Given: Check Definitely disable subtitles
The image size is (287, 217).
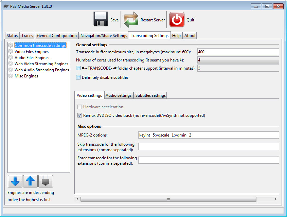Looking at the screenshot, I should tap(78, 77).
